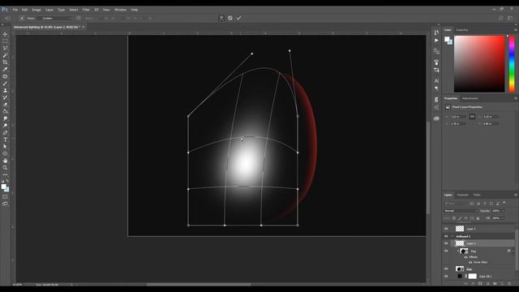Switch to the Channels tab
This screenshot has width=519, height=292.
[x=463, y=195]
